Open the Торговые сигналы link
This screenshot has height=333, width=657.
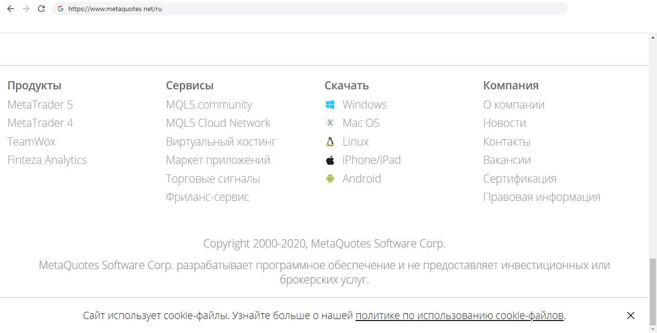coord(213,179)
